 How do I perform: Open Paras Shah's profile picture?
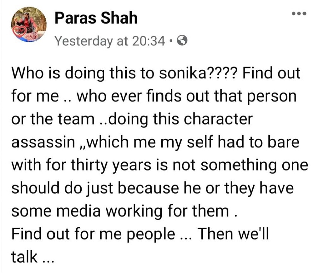pos(29,24)
